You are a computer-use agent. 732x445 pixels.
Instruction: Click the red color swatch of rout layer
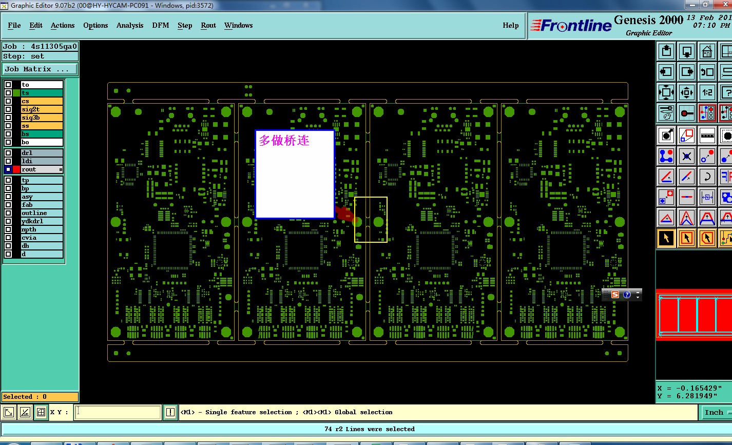coord(16,169)
